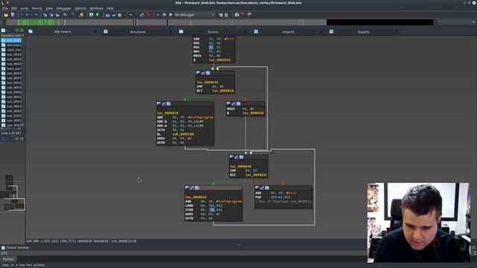Screen dimensions: 477x268
Task: Switch to the Structures tab
Action: [x=138, y=31]
